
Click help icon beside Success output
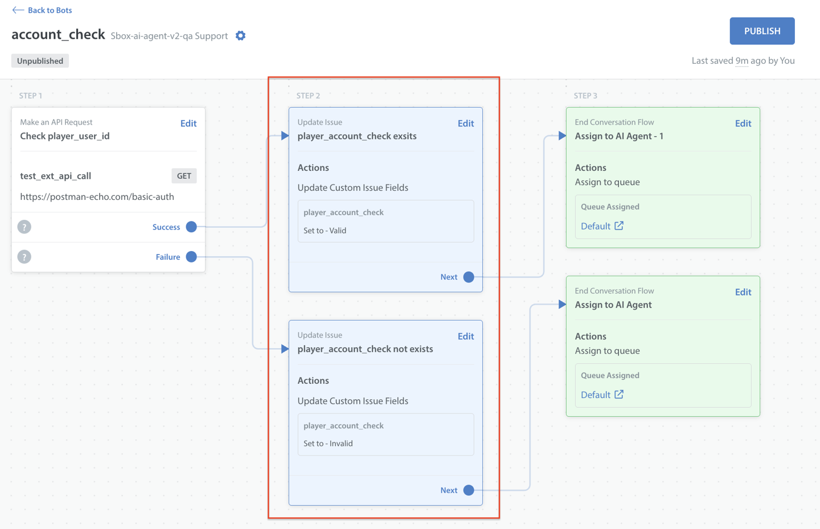(x=24, y=227)
